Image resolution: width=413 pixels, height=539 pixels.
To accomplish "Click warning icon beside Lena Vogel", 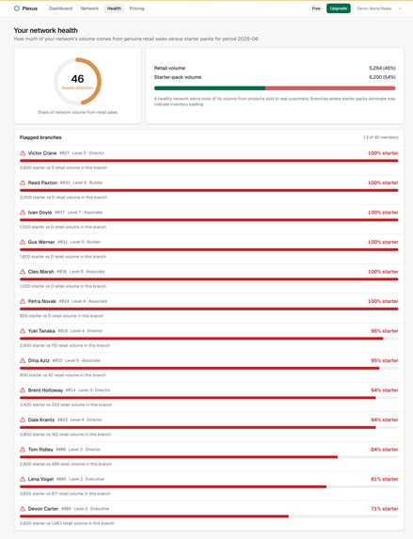I will (x=23, y=479).
